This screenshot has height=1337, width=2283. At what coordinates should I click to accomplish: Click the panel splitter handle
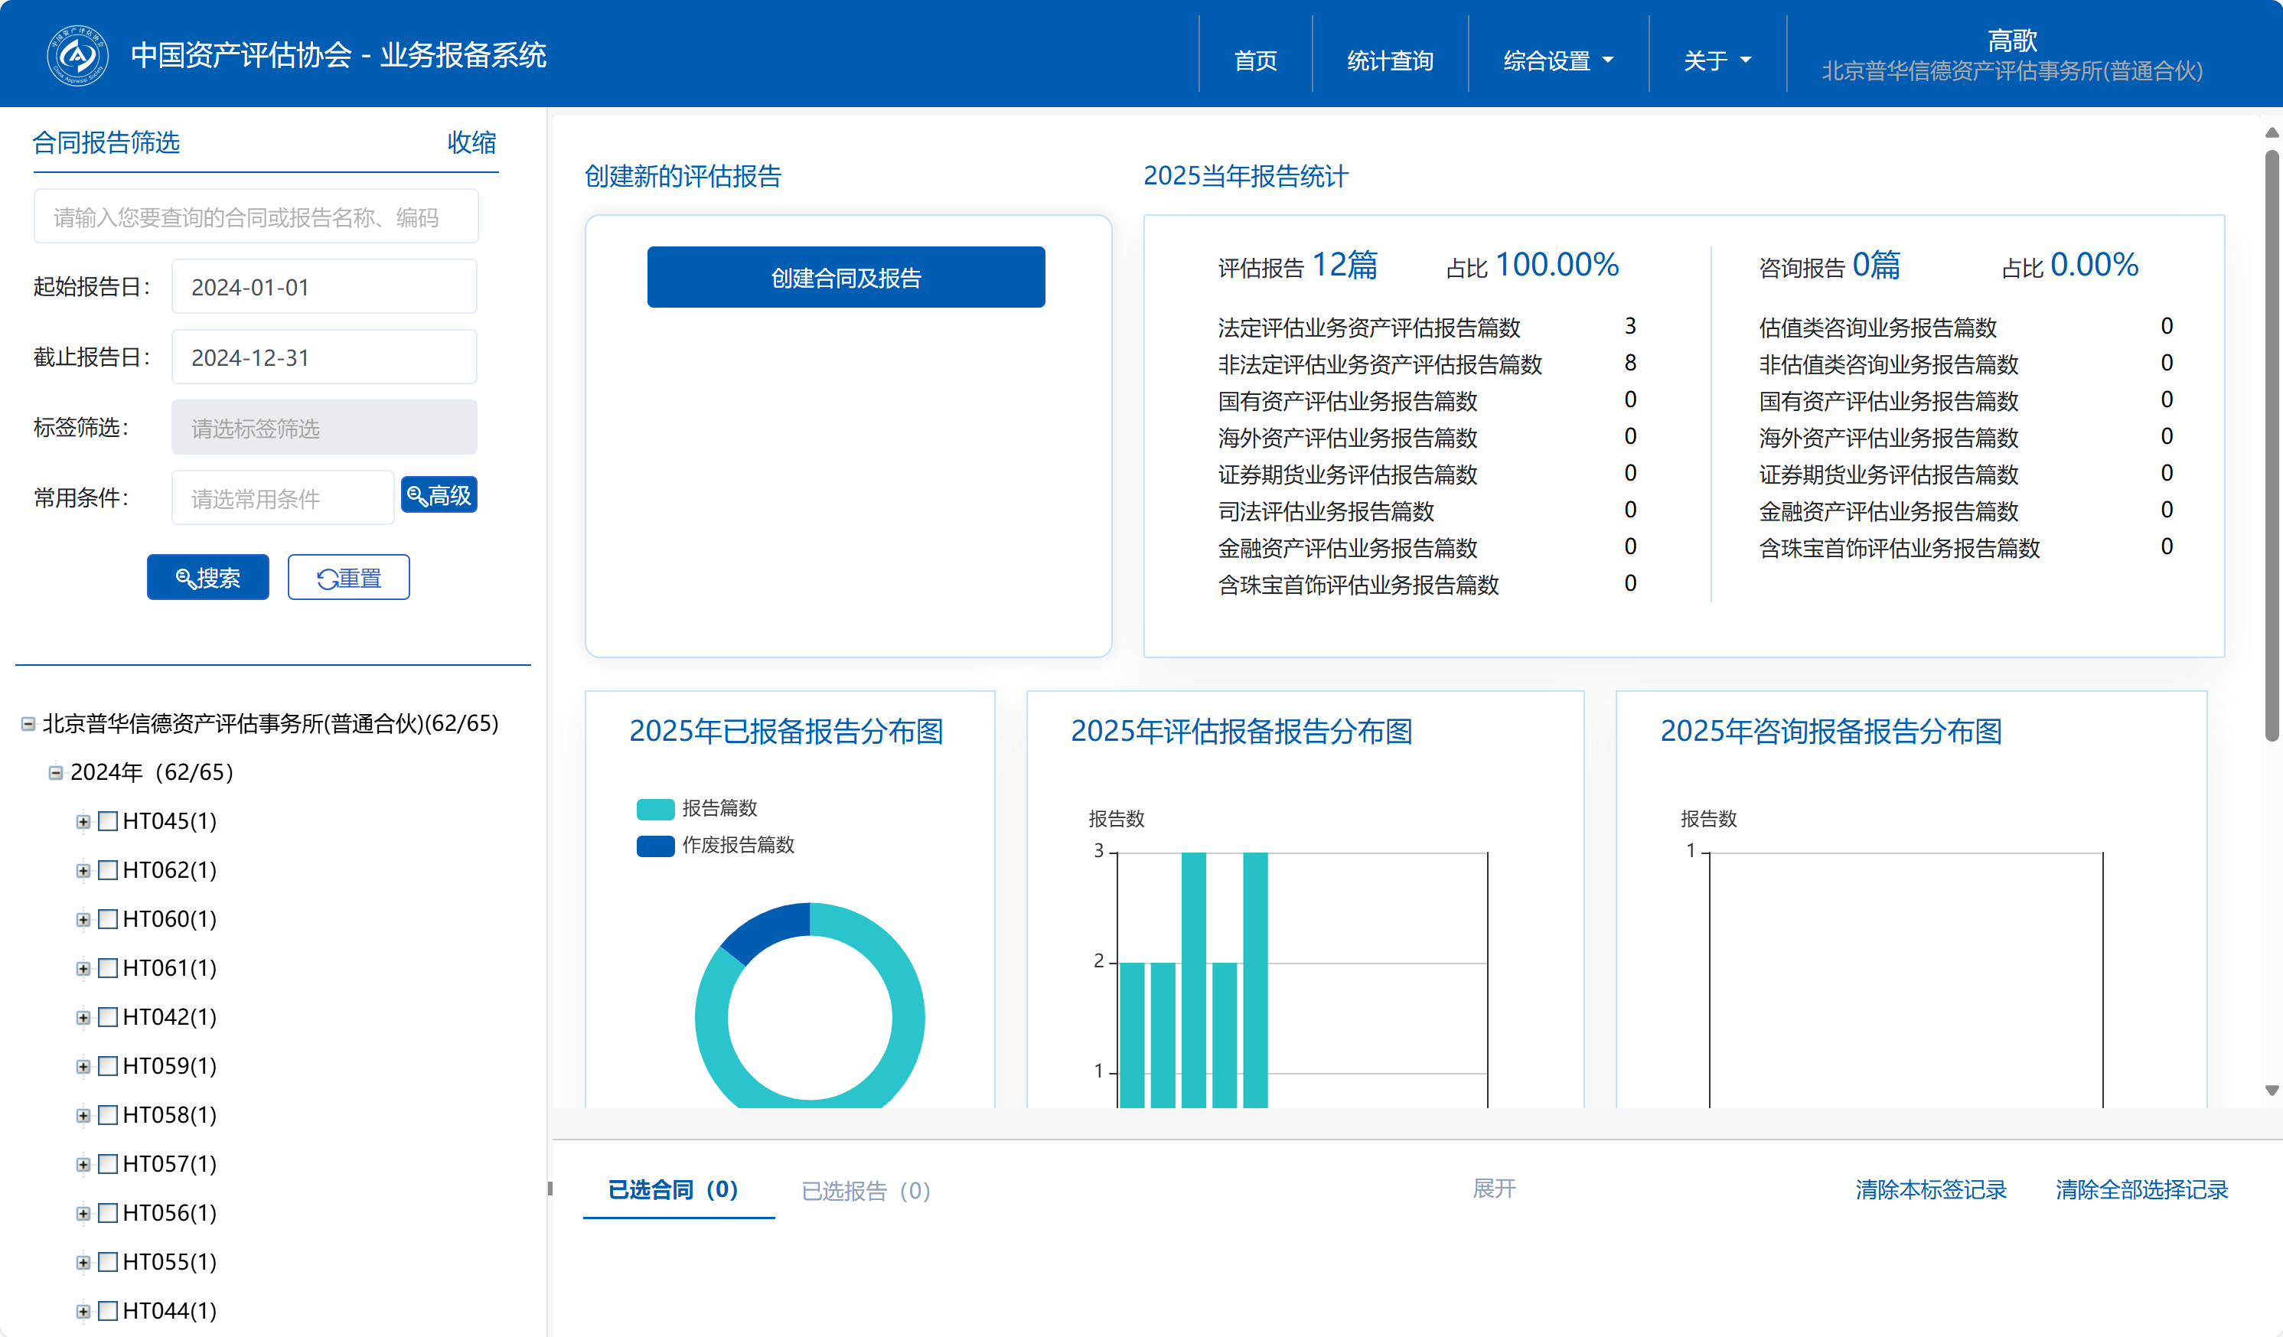[550, 1189]
